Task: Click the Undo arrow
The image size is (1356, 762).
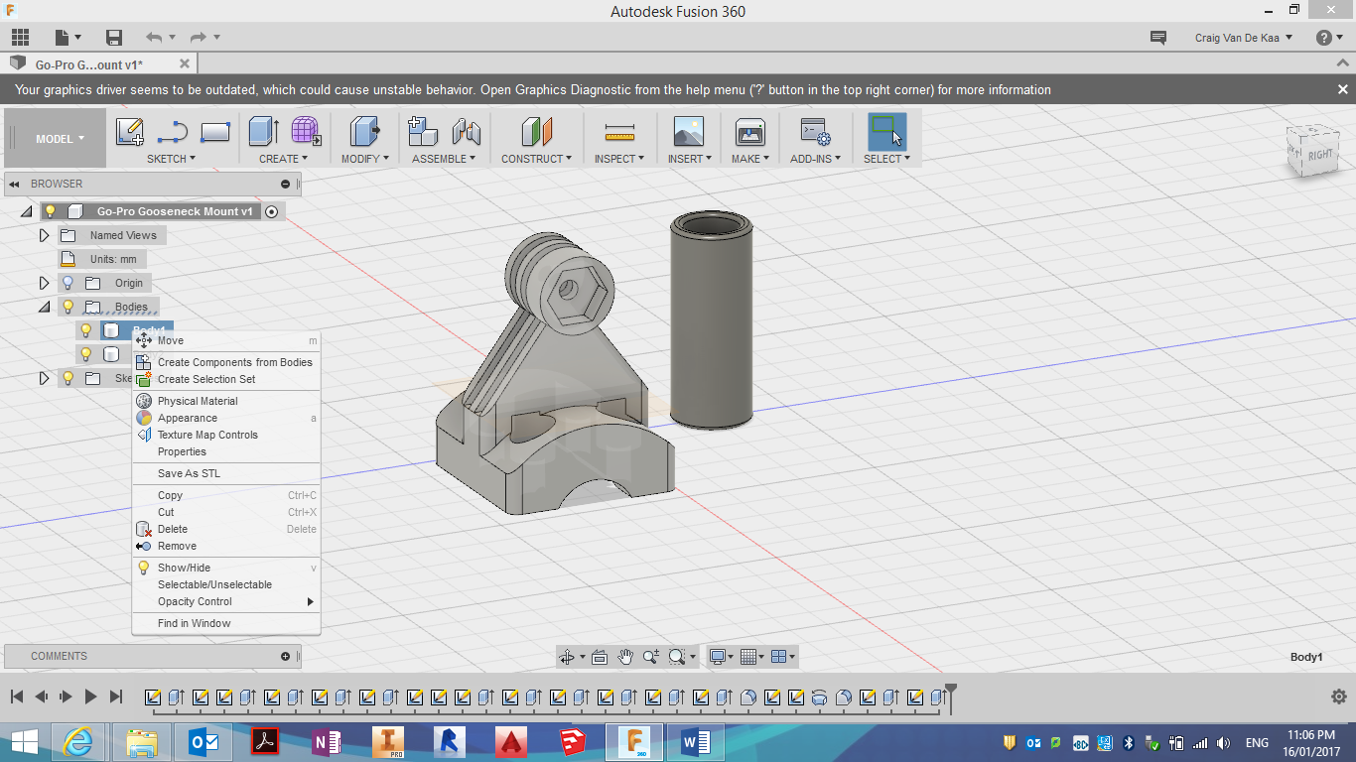Action: click(x=154, y=38)
